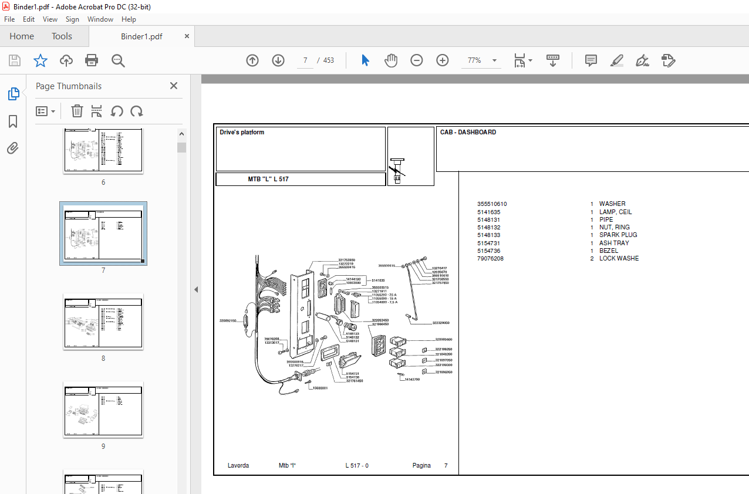Click part number 355510610
This screenshot has height=494, width=749.
tap(492, 204)
